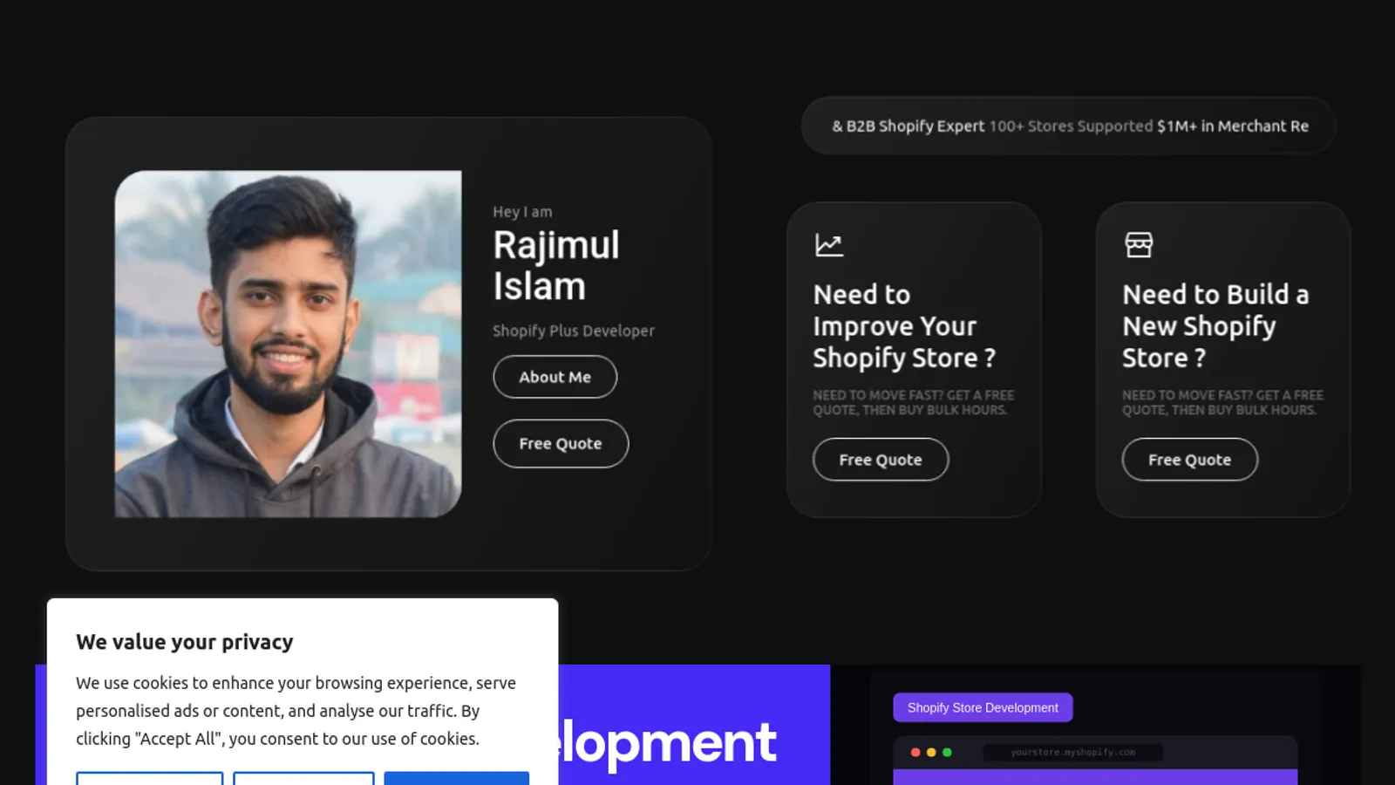1395x785 pixels.
Task: Click the 'Shopify Plus Developer' subtitle
Action: click(x=573, y=331)
